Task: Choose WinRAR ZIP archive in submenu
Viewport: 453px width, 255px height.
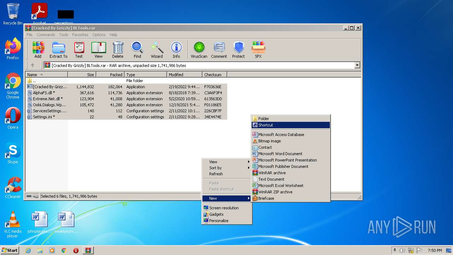Action: pyautogui.click(x=291, y=192)
